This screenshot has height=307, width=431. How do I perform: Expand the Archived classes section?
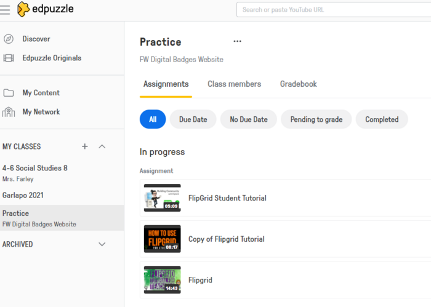point(102,244)
